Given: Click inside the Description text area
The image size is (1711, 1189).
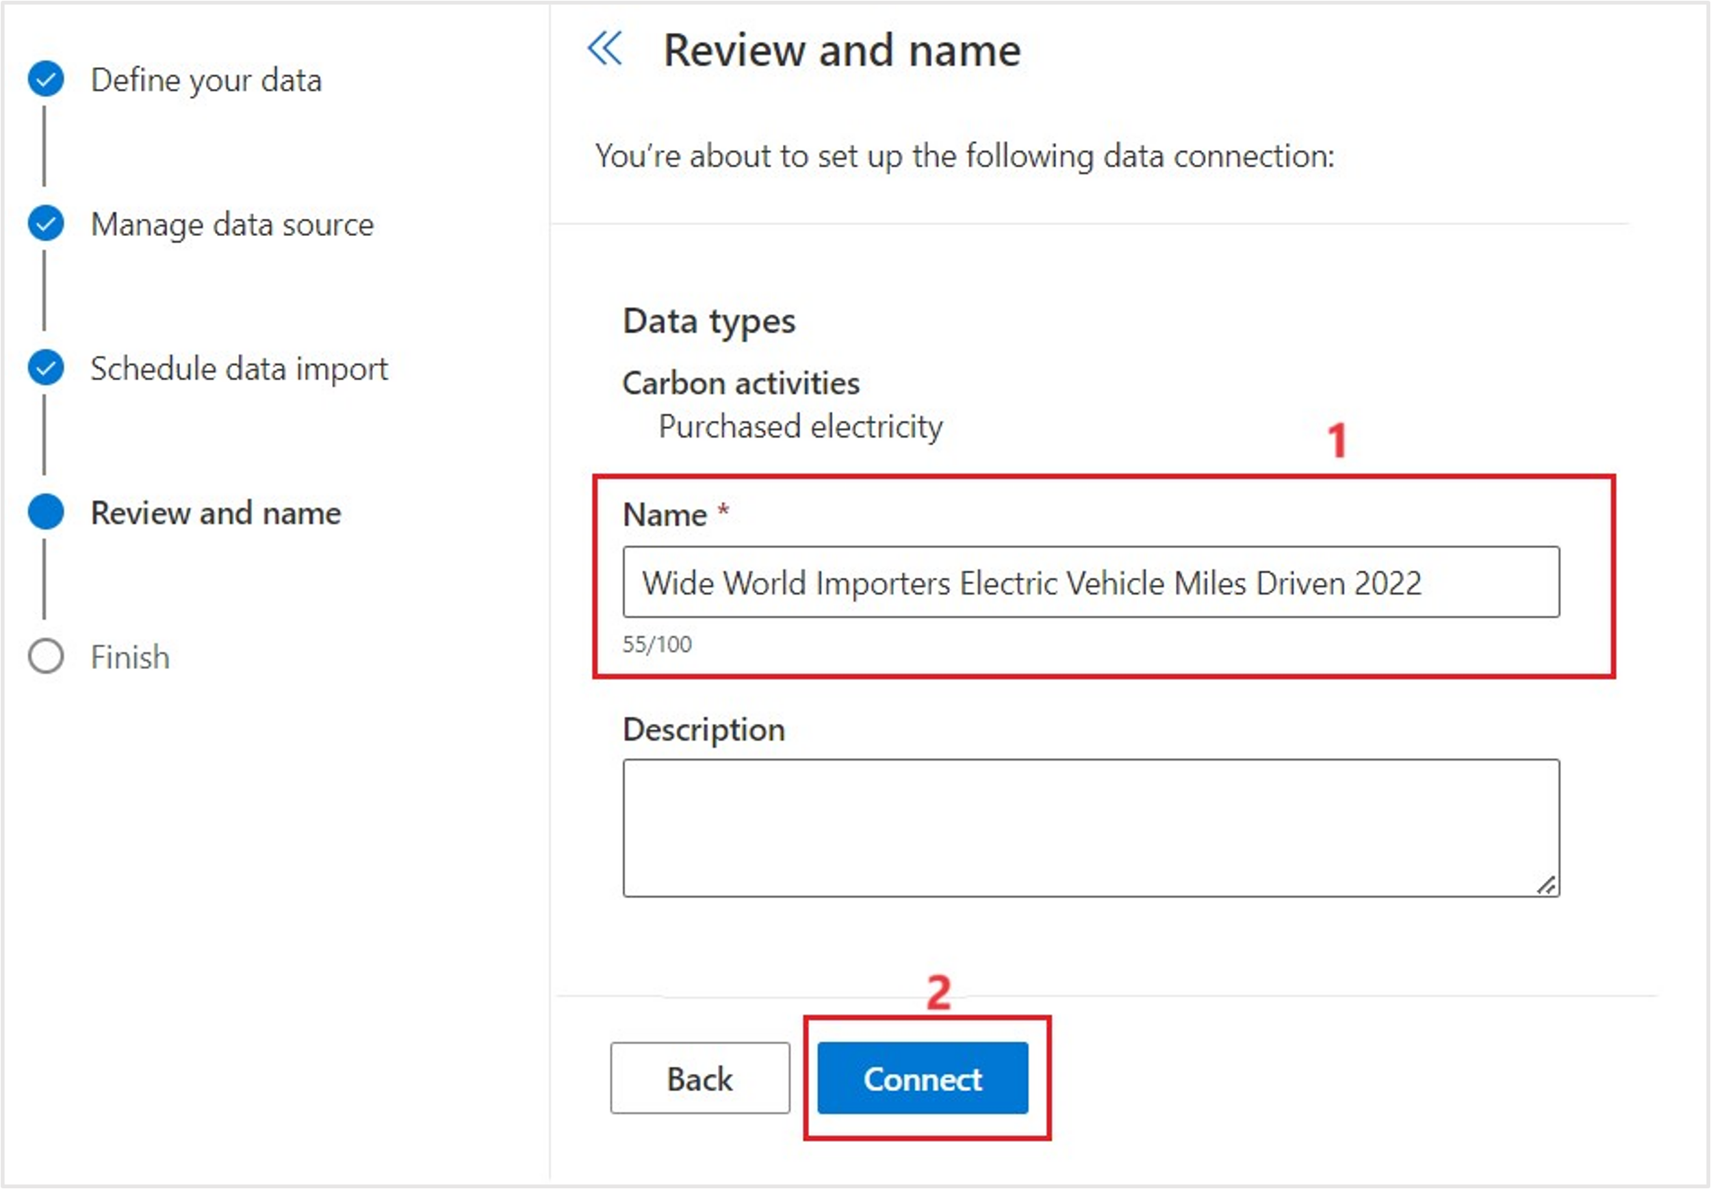Looking at the screenshot, I should point(1090,827).
